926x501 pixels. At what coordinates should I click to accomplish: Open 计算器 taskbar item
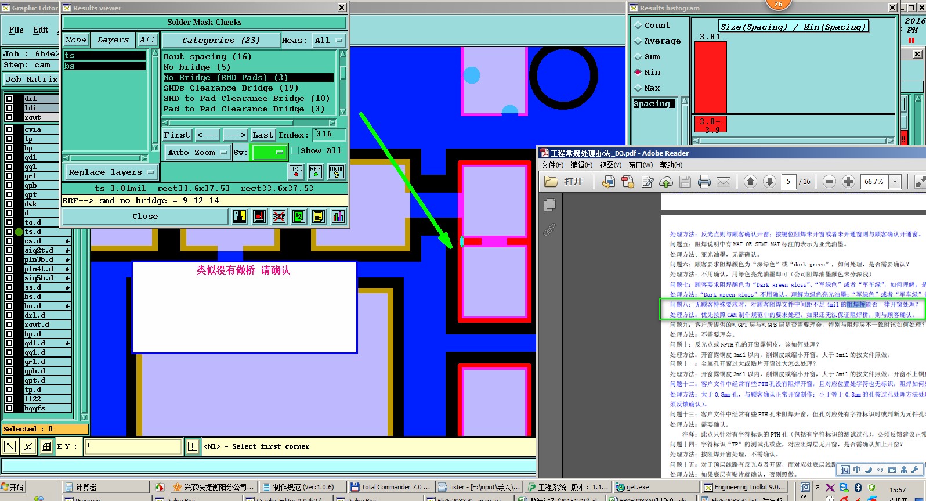point(104,487)
